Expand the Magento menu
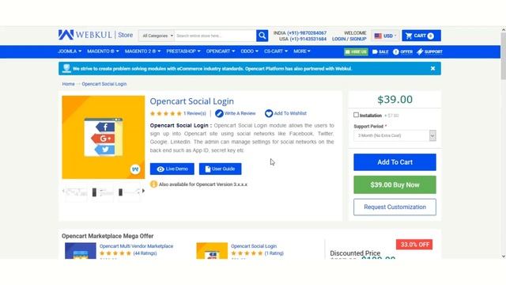This screenshot has width=506, height=285. click(x=103, y=51)
